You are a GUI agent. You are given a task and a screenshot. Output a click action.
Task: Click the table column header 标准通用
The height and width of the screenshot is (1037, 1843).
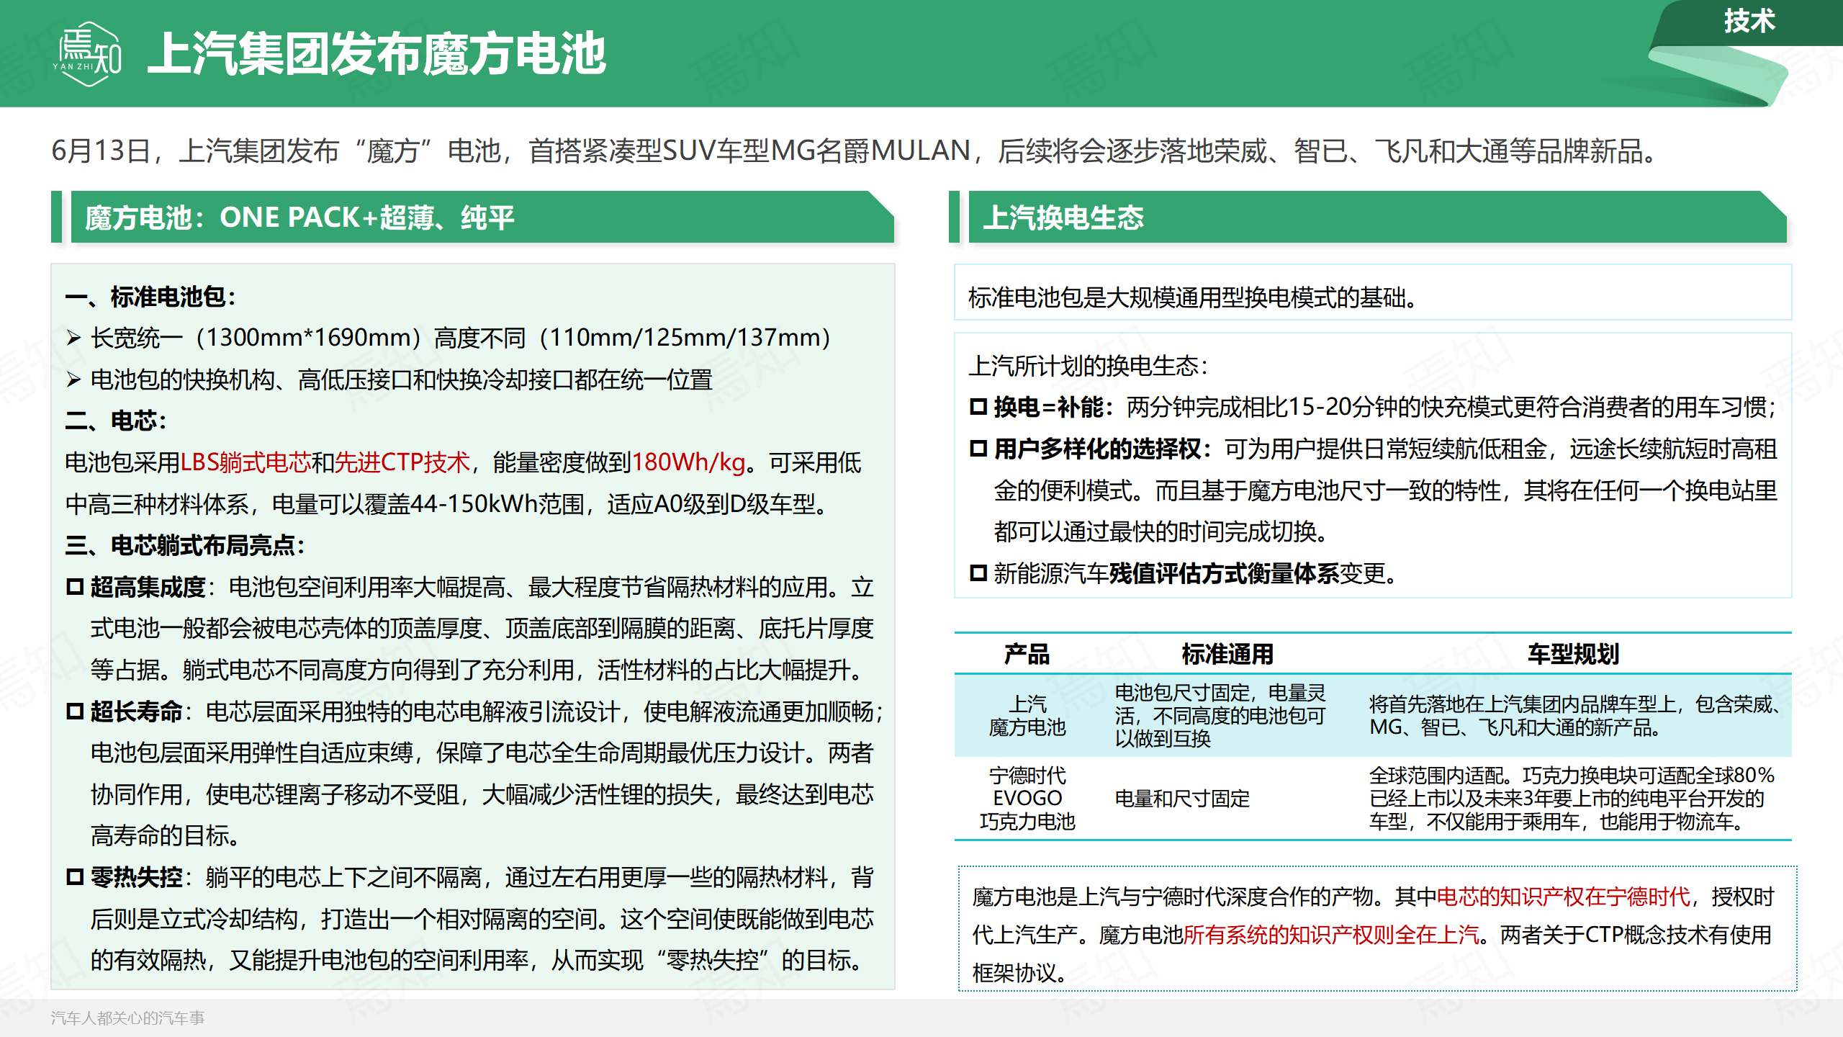[x=1228, y=654]
